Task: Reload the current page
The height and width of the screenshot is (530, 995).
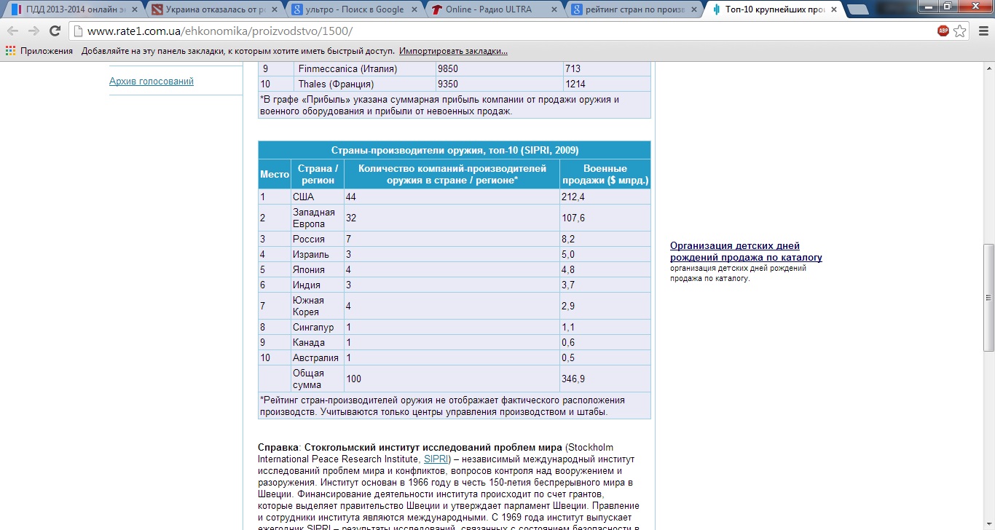Action: pyautogui.click(x=55, y=31)
